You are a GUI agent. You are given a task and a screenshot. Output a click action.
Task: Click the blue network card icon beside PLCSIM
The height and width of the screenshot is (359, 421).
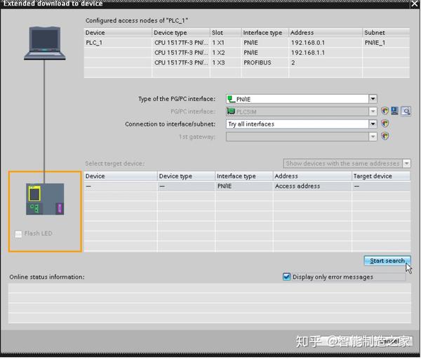pyautogui.click(x=394, y=111)
